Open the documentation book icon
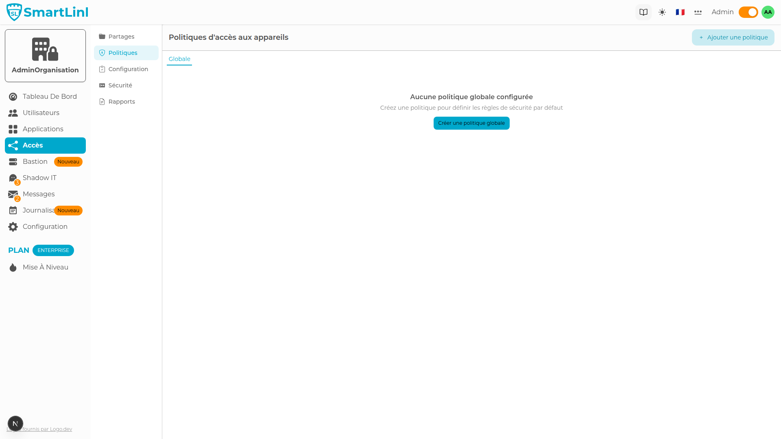Viewport: 781px width, 439px height. click(643, 12)
